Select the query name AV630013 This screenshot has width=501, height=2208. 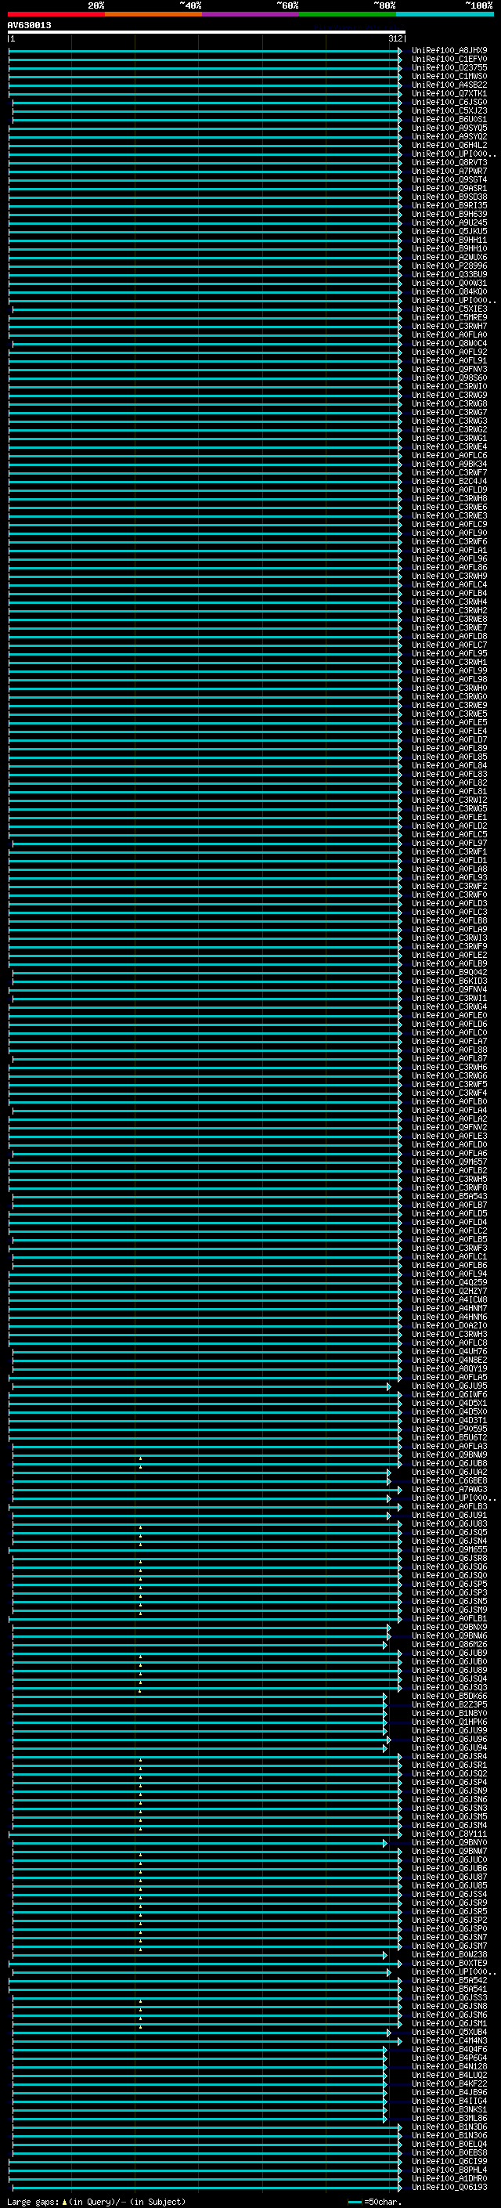click(x=29, y=26)
